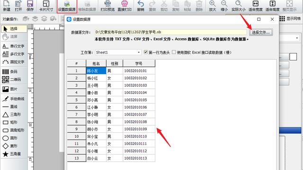Click 直接打印 direct print icon

click(125, 6)
